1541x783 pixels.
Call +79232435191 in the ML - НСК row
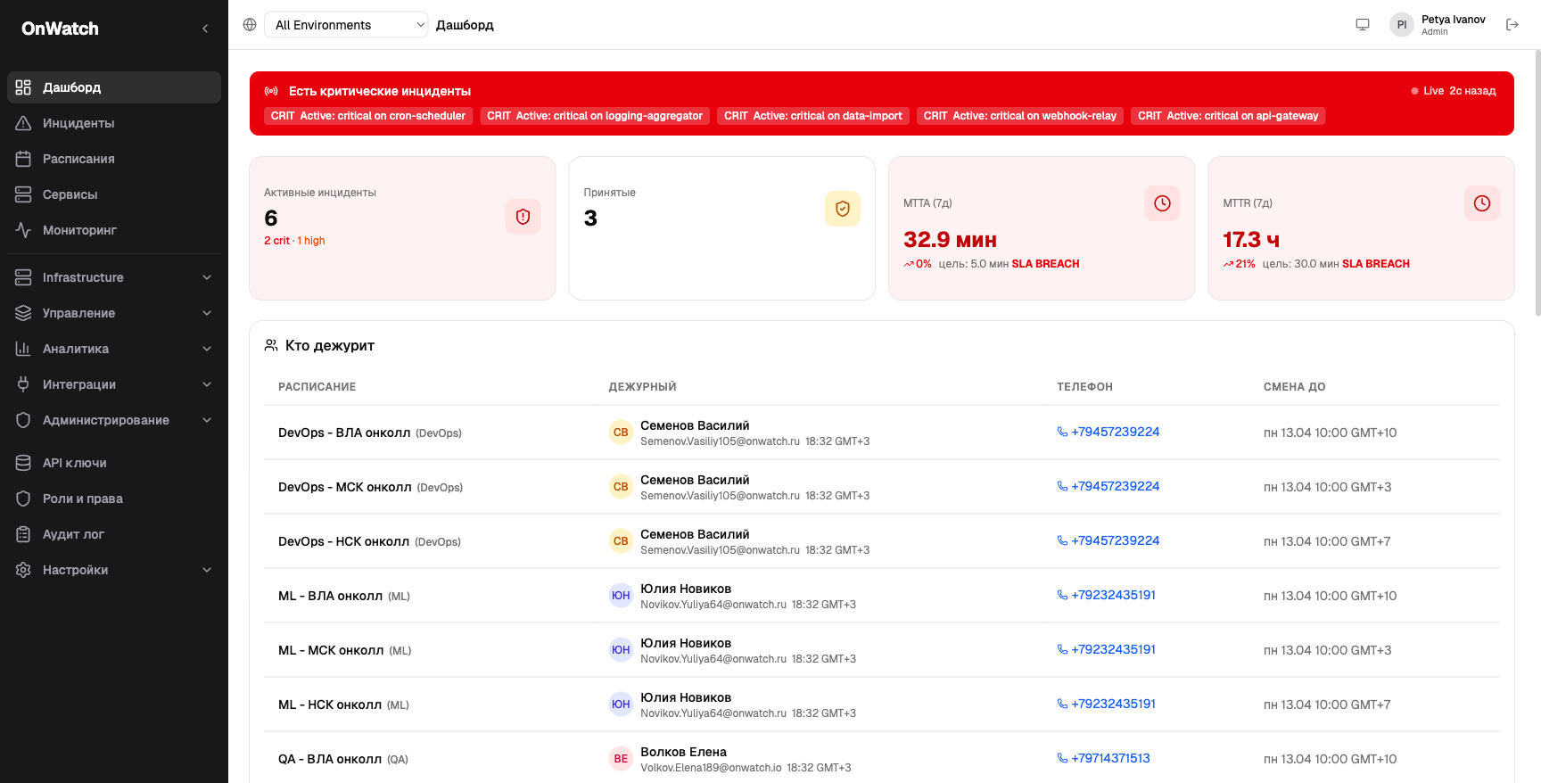(x=1107, y=704)
